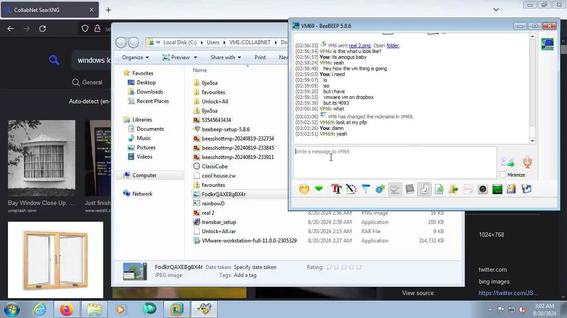Open the emoticons smiley picker in BeeBEEP
The image size is (567, 318).
304,189
